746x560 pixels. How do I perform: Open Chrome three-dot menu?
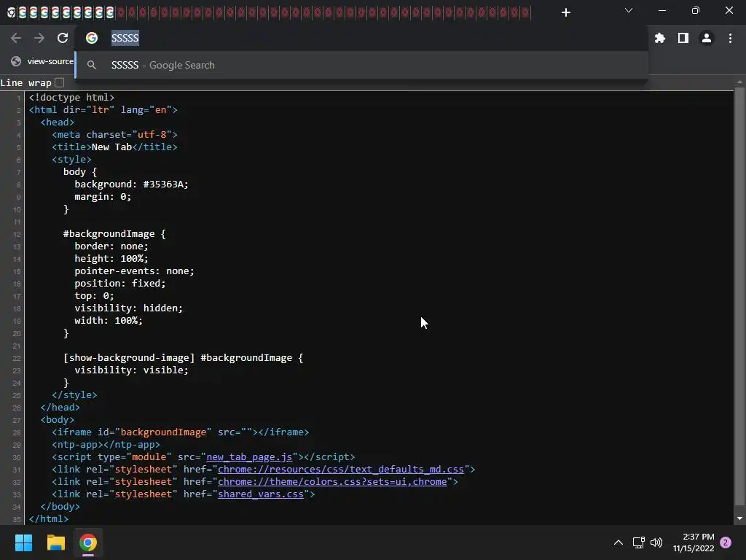(730, 38)
